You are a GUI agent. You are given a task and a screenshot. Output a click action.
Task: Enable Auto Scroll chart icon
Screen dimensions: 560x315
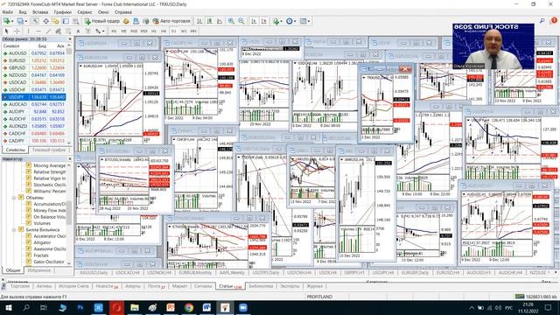coord(254,21)
